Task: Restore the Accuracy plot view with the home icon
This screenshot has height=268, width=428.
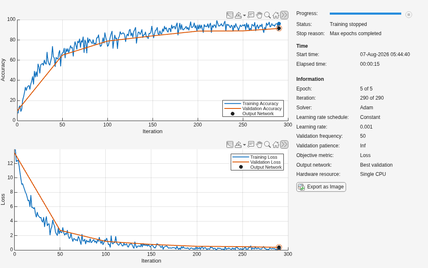Action: point(276,15)
